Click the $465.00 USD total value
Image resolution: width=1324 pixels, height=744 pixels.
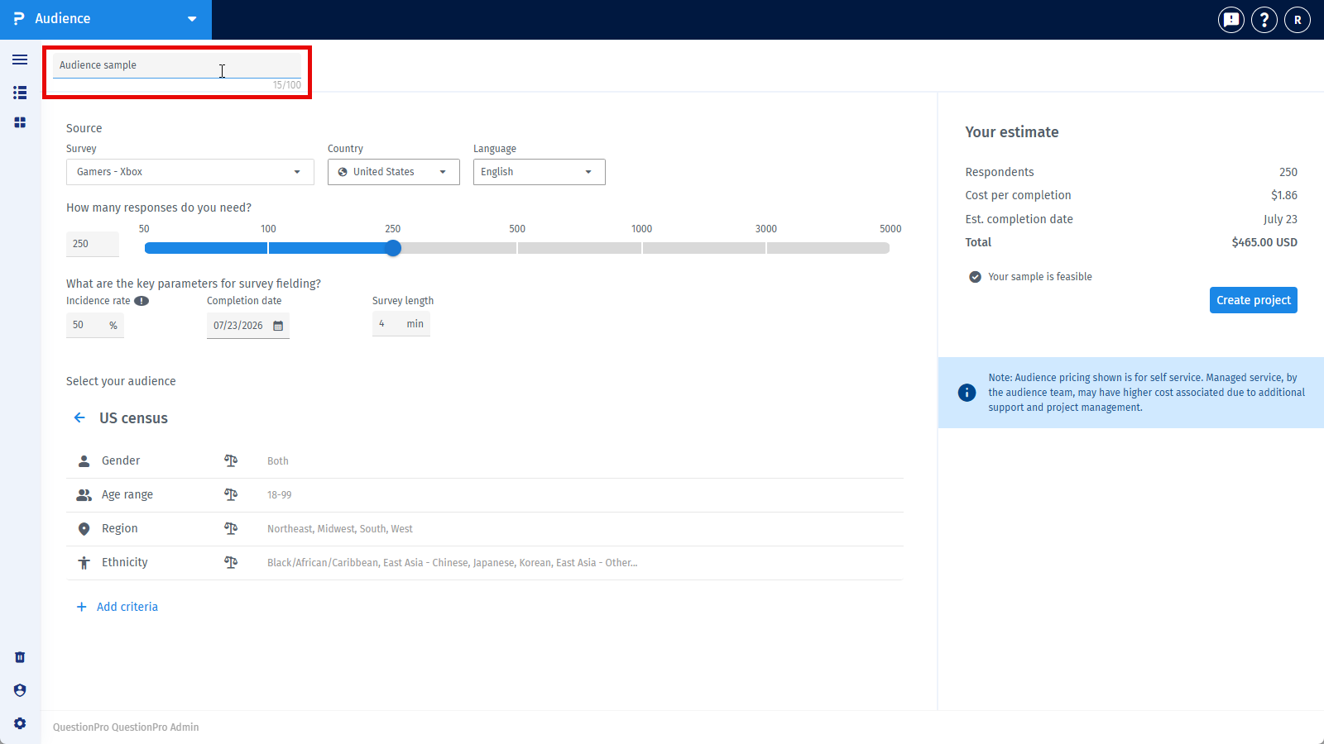click(x=1264, y=242)
